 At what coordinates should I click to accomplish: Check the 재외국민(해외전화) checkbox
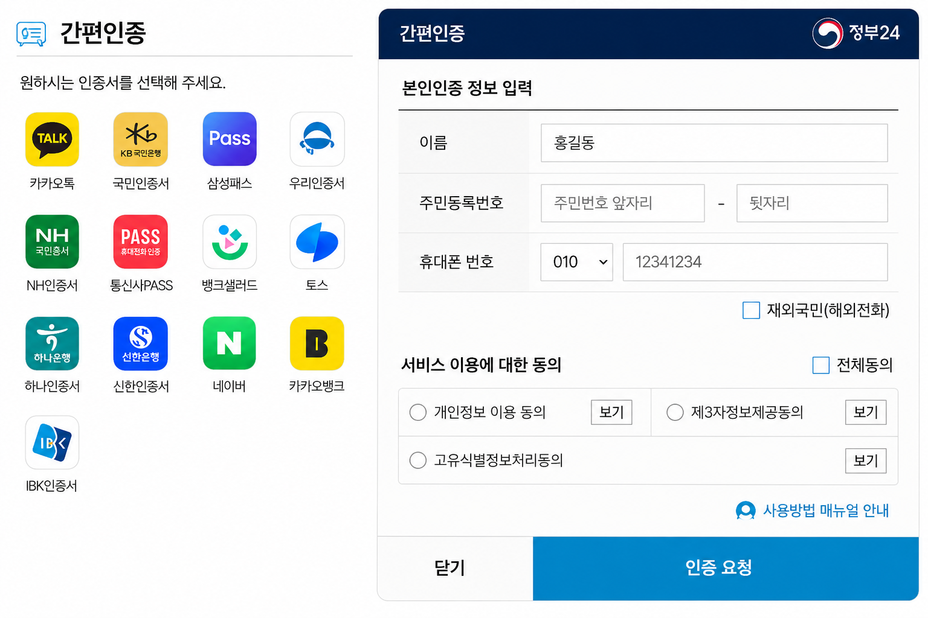(751, 310)
